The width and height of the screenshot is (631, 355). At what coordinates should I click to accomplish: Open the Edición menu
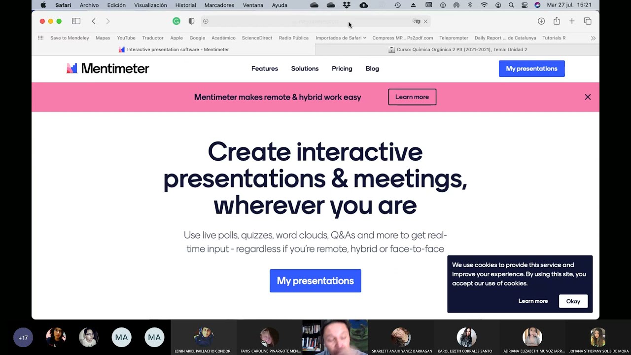116,5
